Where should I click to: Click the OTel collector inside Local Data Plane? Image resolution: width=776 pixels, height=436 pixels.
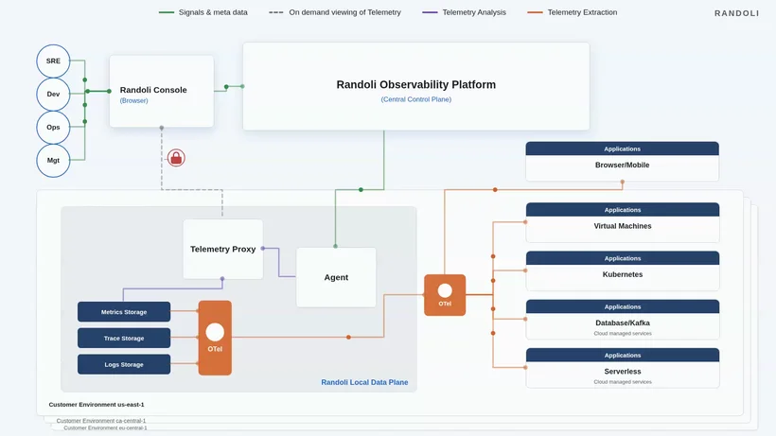pyautogui.click(x=215, y=339)
